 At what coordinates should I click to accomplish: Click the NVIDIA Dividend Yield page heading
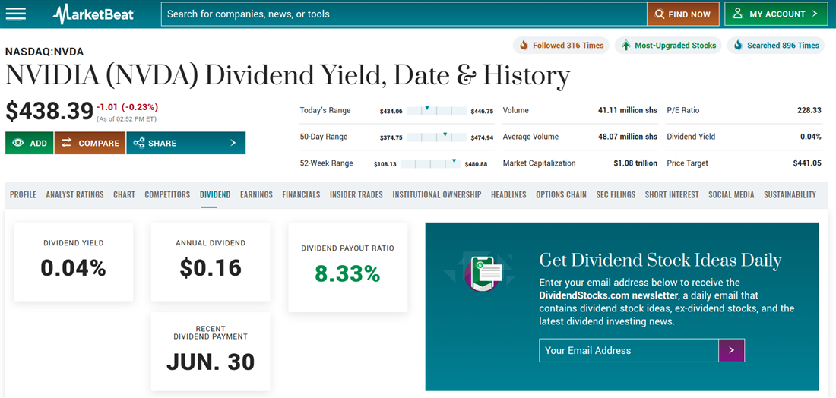tap(288, 76)
